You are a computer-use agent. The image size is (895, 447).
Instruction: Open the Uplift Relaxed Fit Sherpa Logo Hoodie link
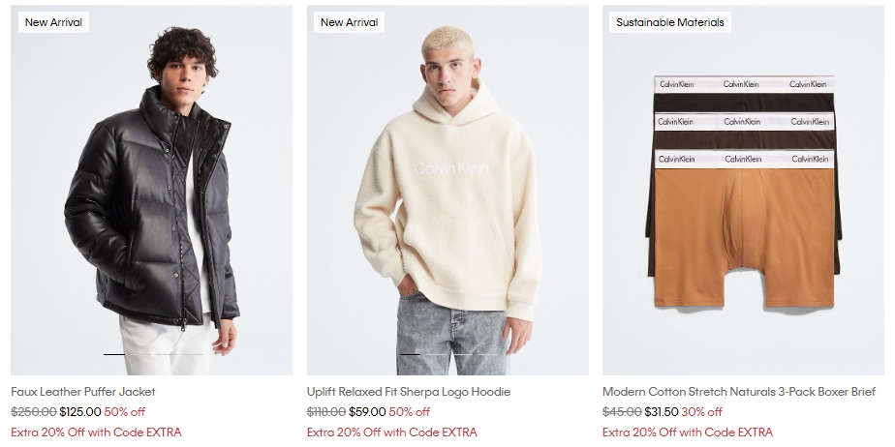[x=409, y=392]
